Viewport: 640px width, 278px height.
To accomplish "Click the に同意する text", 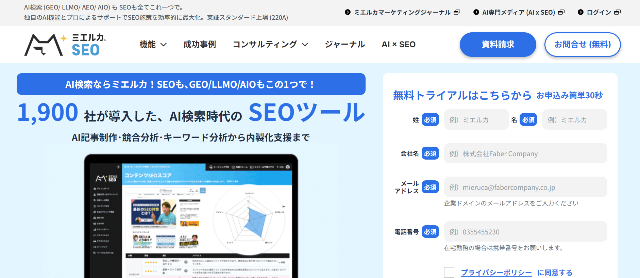I will coord(555,273).
